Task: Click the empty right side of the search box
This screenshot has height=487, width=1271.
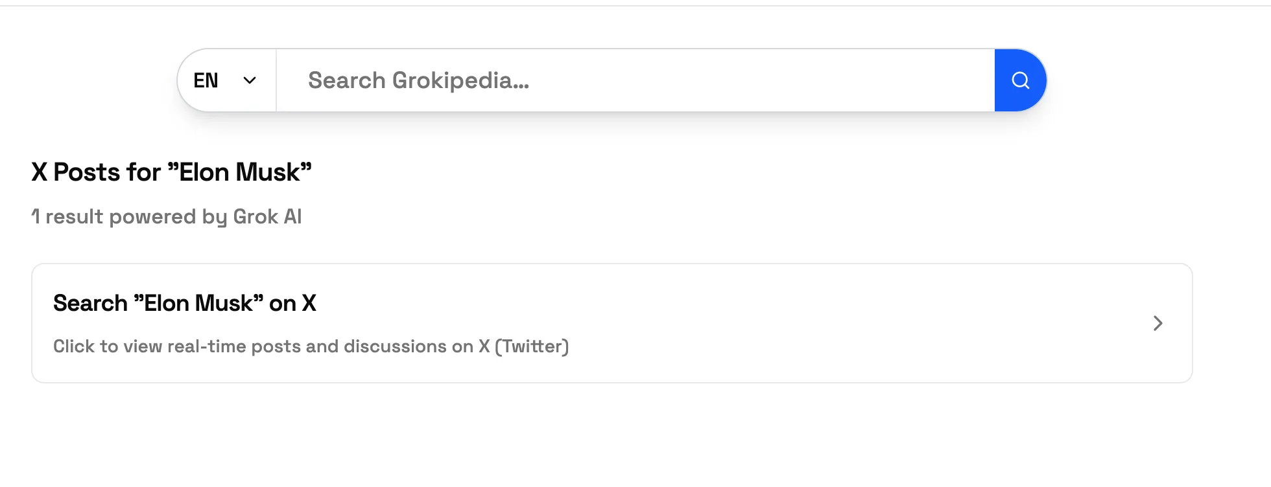Action: click(x=843, y=80)
